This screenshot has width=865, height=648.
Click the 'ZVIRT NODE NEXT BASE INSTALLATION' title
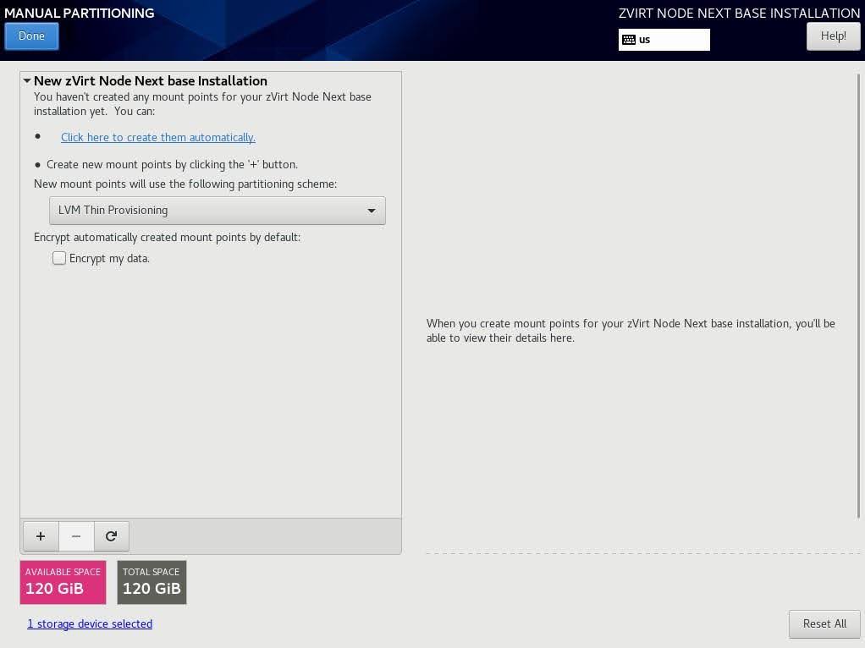click(x=739, y=14)
